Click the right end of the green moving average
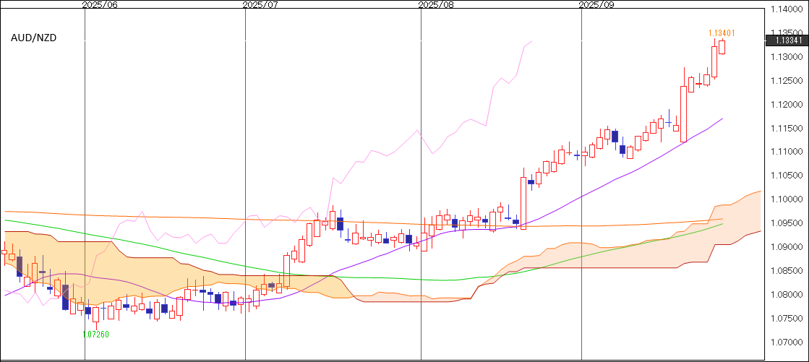This screenshot has height=362, width=809. pos(722,224)
